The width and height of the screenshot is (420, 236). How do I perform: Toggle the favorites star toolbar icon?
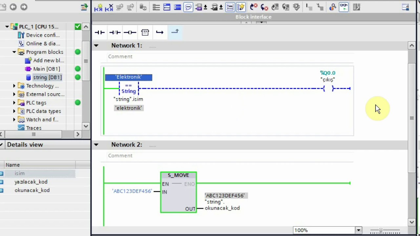241,7
